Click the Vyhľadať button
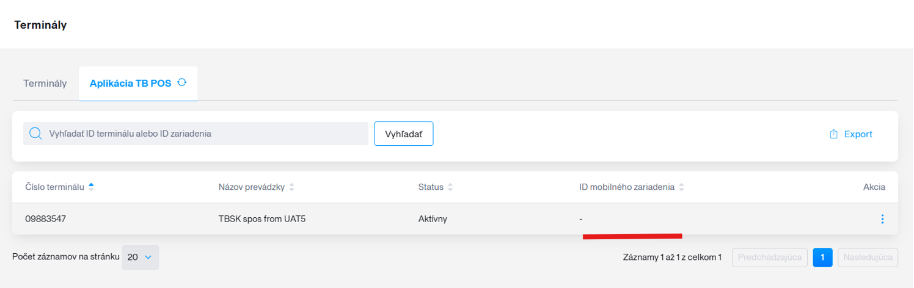Viewport: 914px width, 288px height. [x=404, y=134]
